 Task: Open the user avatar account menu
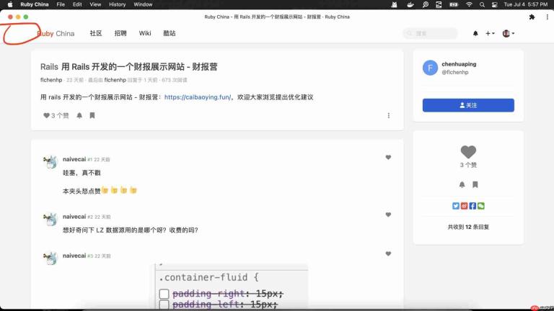tap(509, 33)
